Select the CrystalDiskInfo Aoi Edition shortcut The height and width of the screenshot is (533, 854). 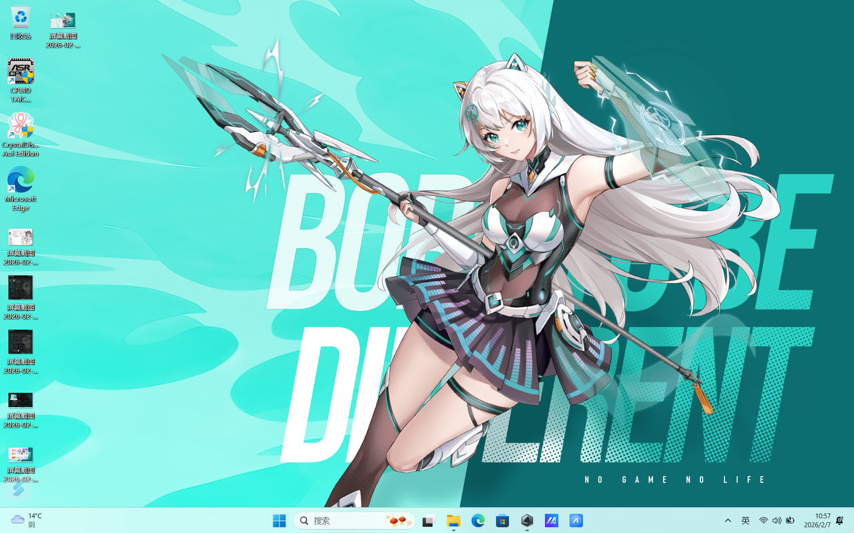point(21,135)
